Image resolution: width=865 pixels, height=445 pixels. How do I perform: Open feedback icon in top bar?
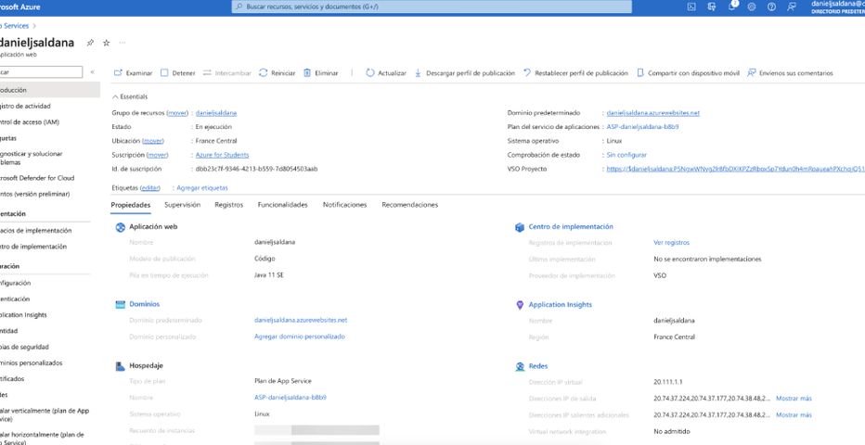792,6
